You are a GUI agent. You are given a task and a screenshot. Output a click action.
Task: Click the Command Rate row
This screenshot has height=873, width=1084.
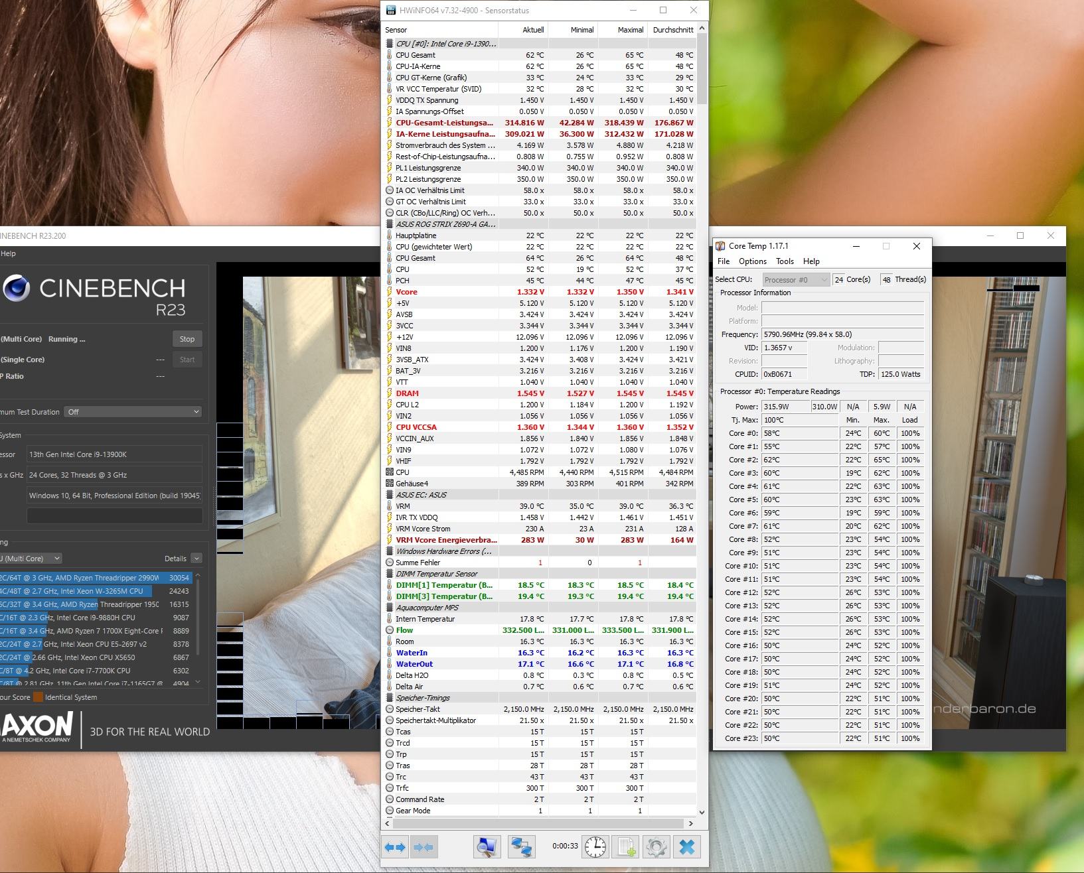click(540, 799)
